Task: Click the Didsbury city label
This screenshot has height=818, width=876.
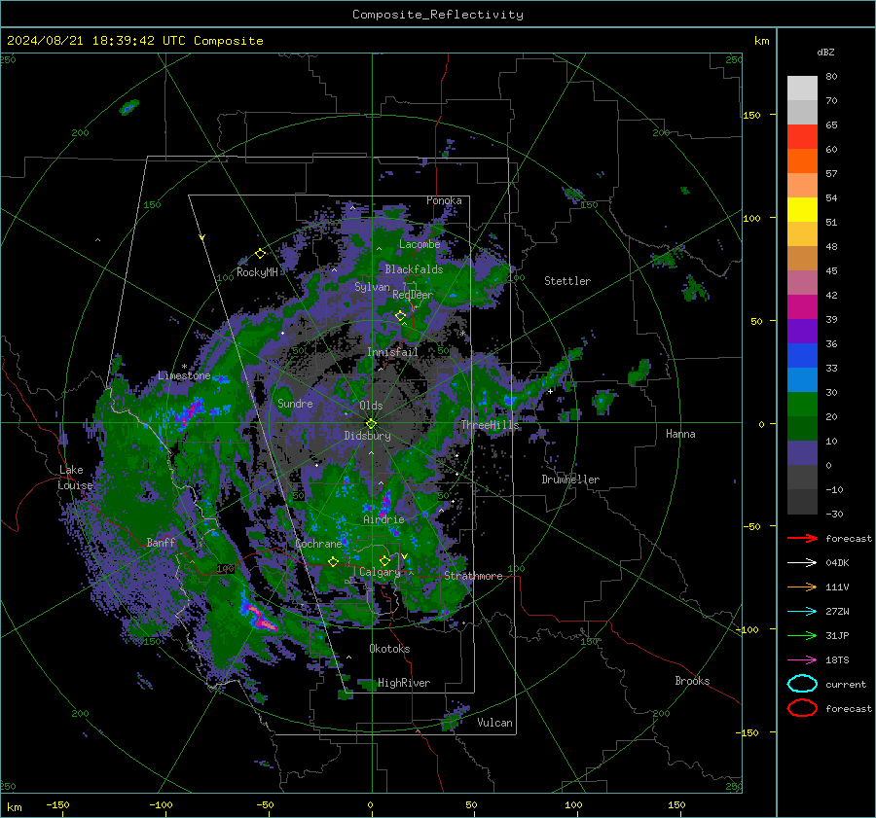Action: (x=367, y=436)
